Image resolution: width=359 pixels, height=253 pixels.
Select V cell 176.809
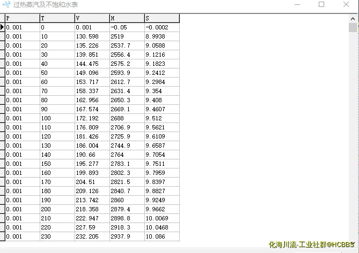[92, 127]
